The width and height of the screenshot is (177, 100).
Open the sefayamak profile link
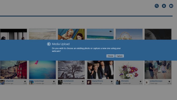(x=9, y=81)
